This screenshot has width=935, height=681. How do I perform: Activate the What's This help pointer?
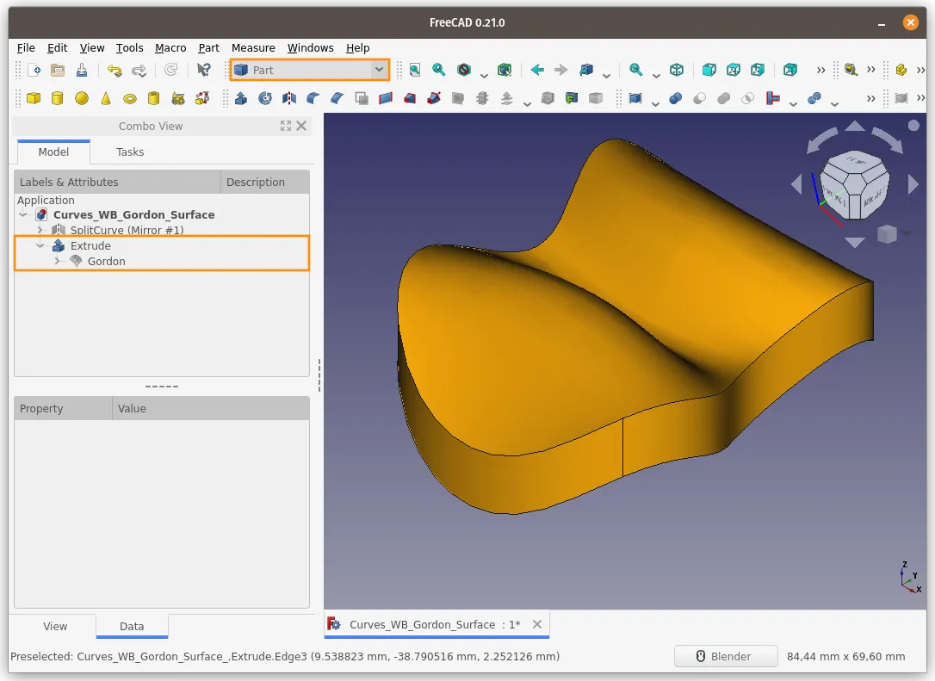203,70
